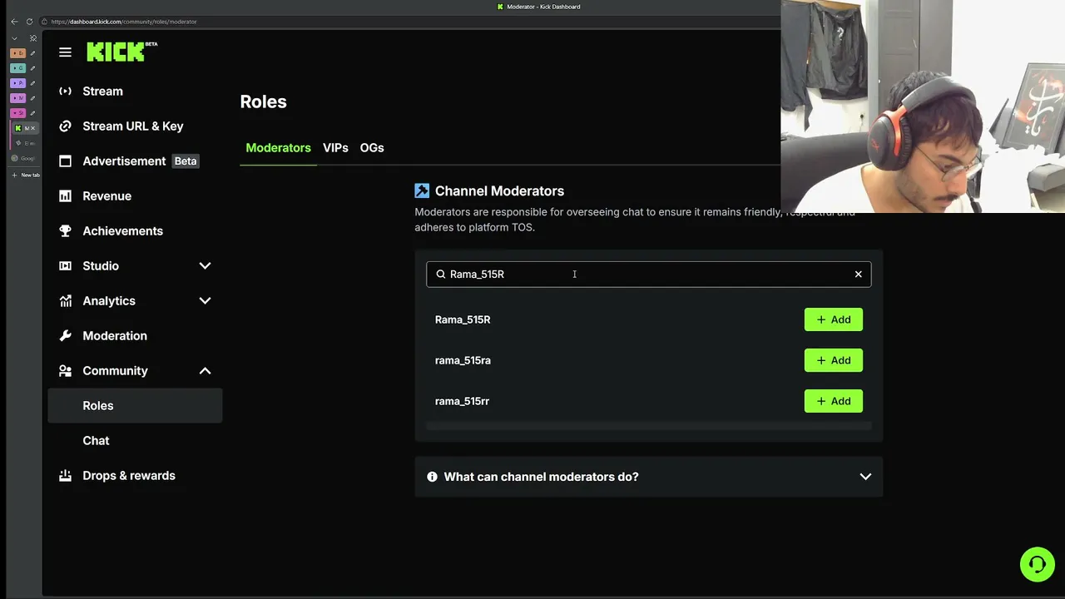Click the Stream broadcast icon in sidebar
This screenshot has width=1065, height=599.
coord(65,92)
